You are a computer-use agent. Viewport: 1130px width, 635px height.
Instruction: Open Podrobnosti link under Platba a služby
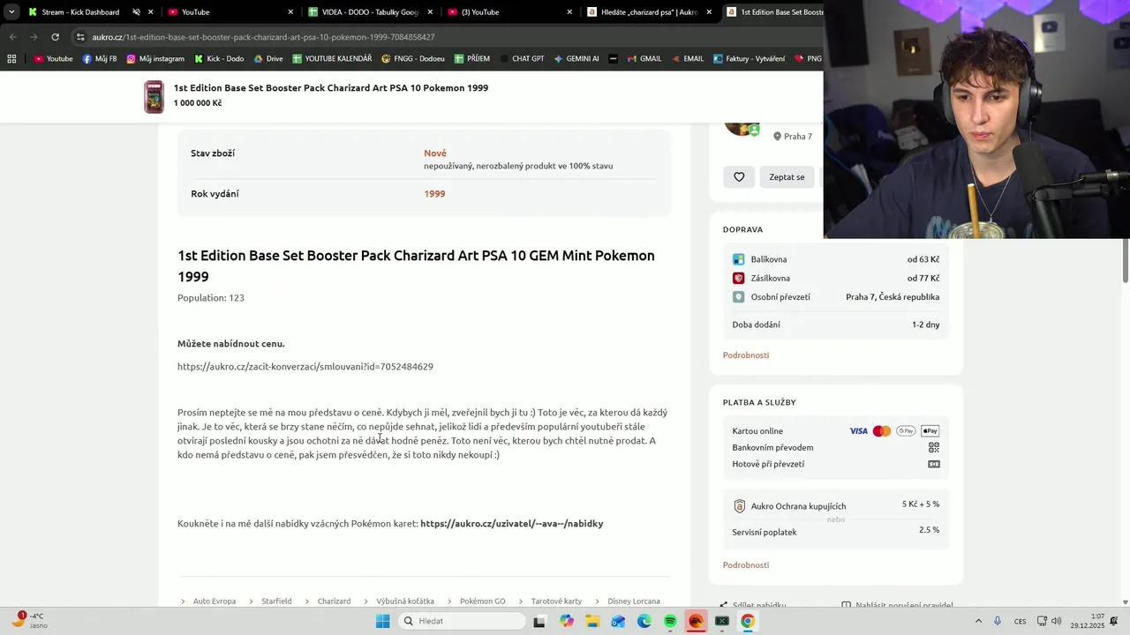coord(746,564)
